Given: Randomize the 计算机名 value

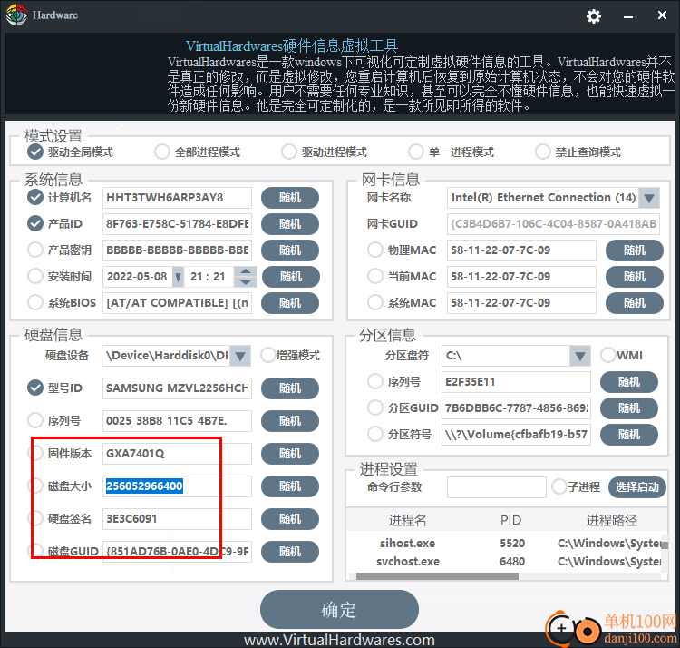Looking at the screenshot, I should point(290,198).
